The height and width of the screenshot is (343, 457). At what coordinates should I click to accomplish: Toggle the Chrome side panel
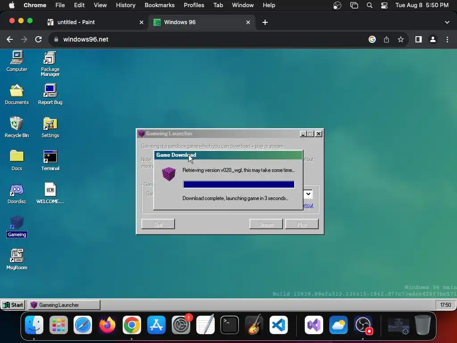pyautogui.click(x=419, y=39)
